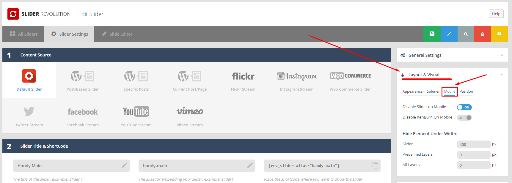Select the flickr stream logo
This screenshot has width=512, height=183.
pyautogui.click(x=243, y=76)
